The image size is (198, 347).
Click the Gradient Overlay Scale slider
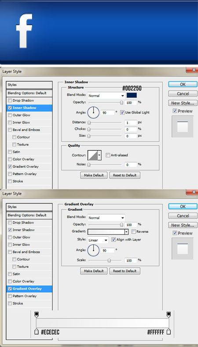[105, 260]
